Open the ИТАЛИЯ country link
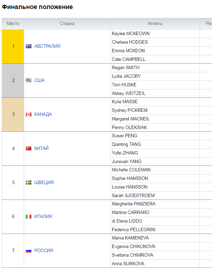Screen dimensions: 212x268 (x=43, y=216)
